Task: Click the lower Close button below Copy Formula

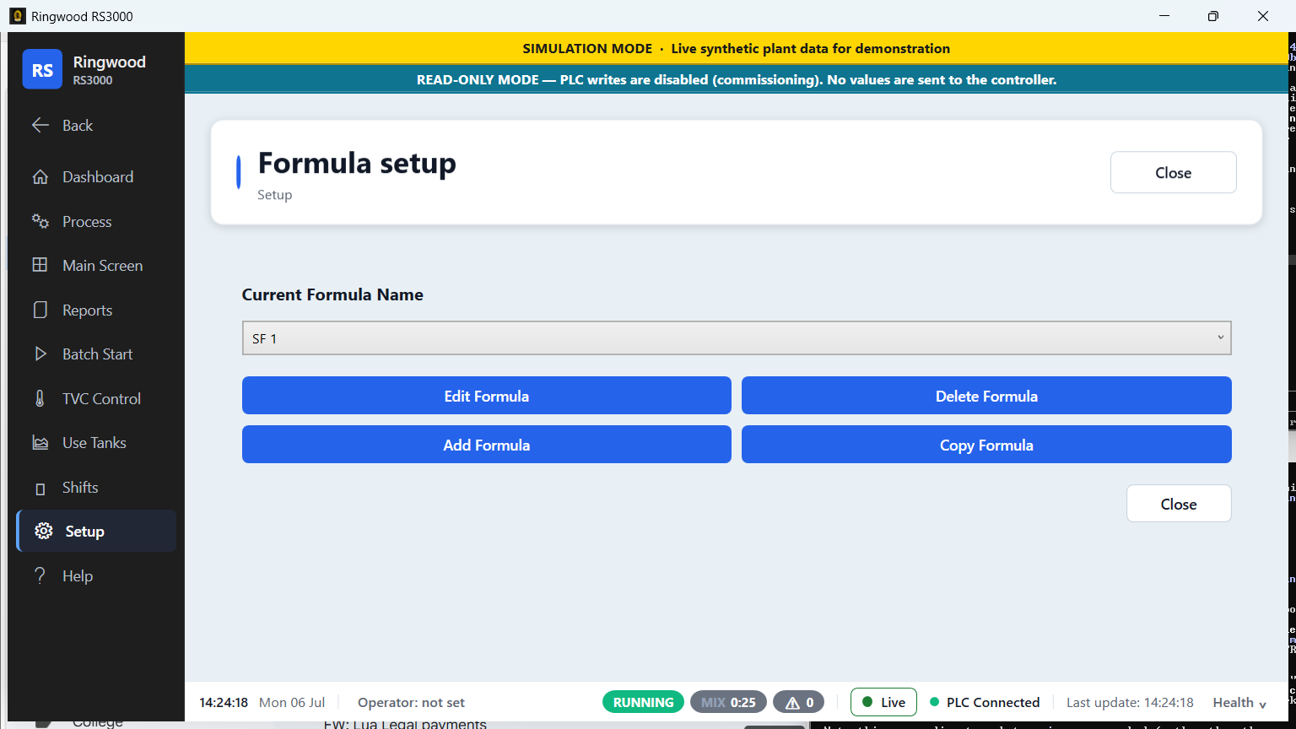Action: click(1179, 504)
